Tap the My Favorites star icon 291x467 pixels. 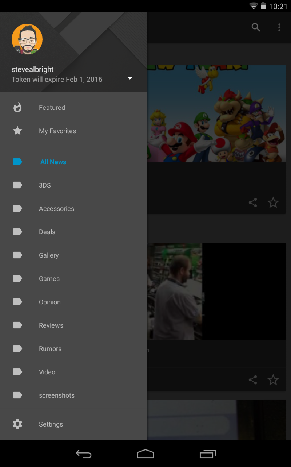point(17,131)
